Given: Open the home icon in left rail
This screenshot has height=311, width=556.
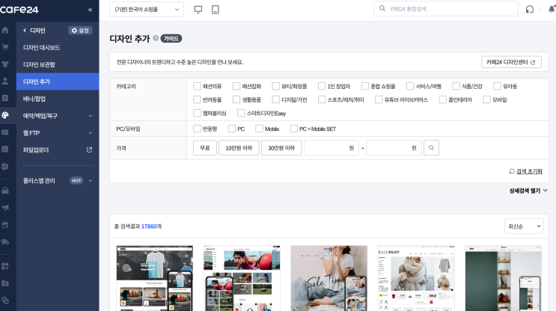Looking at the screenshot, I should point(5,30).
